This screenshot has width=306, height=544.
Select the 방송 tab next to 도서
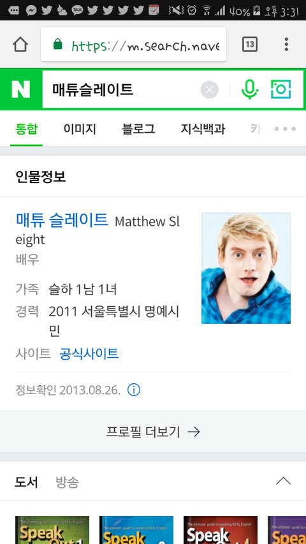pos(68,482)
